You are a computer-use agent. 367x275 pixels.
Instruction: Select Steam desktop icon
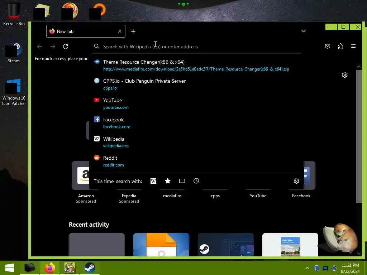click(x=14, y=53)
